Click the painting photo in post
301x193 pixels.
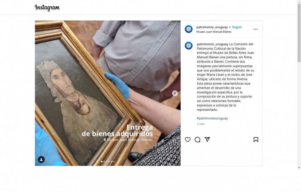click(108, 93)
